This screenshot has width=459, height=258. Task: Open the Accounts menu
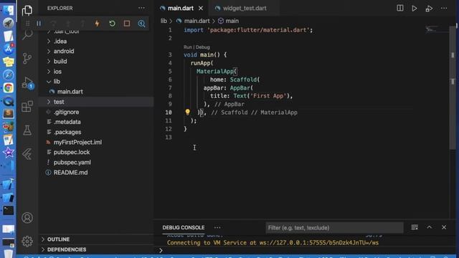27,218
